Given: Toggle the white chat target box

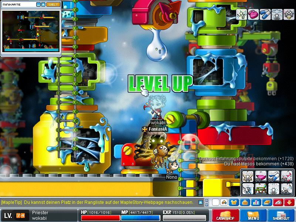Looking at the screenshot, I should tap(215, 202).
